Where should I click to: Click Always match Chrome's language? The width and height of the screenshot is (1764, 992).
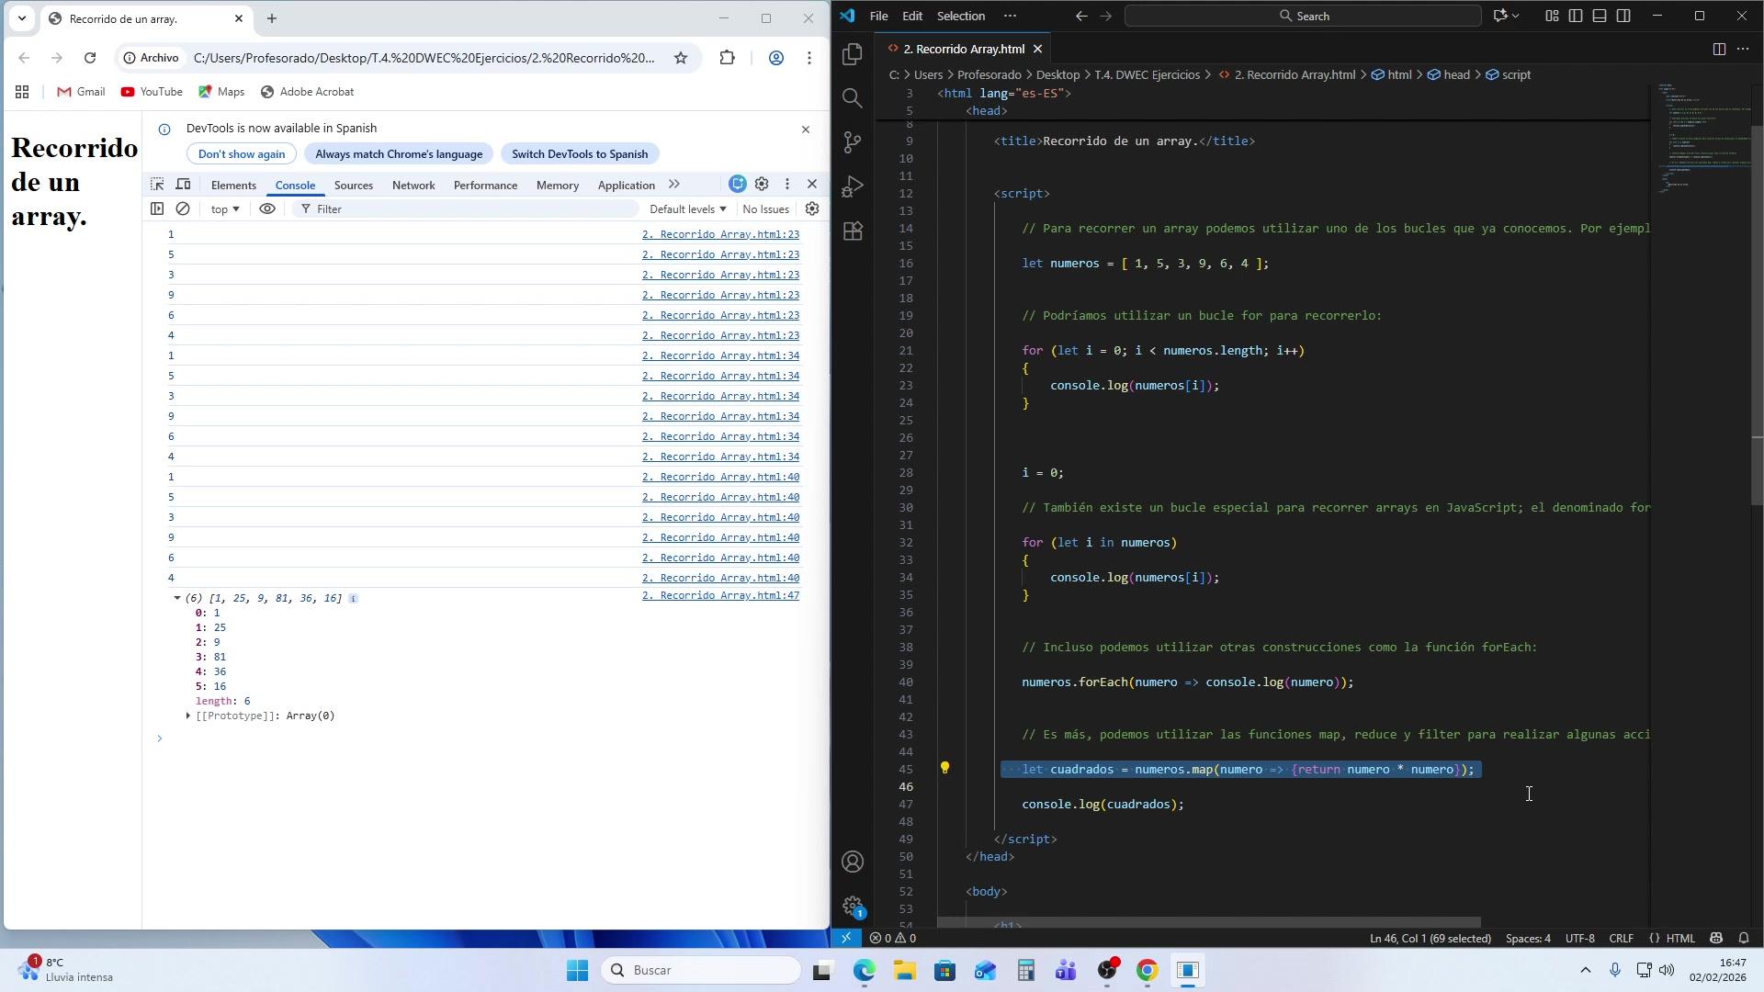[399, 154]
